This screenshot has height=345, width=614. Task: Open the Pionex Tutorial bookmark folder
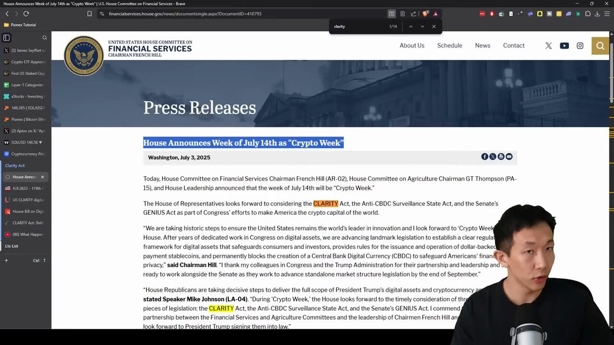[x=20, y=25]
